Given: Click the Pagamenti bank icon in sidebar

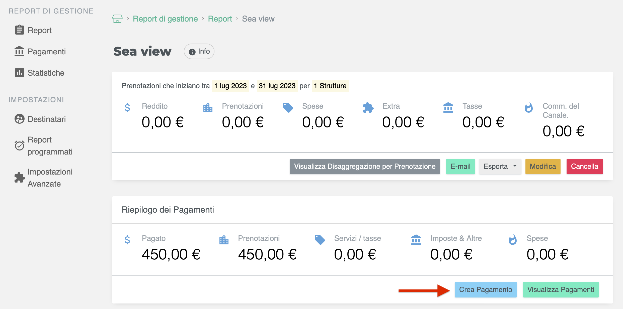Looking at the screenshot, I should tap(19, 51).
